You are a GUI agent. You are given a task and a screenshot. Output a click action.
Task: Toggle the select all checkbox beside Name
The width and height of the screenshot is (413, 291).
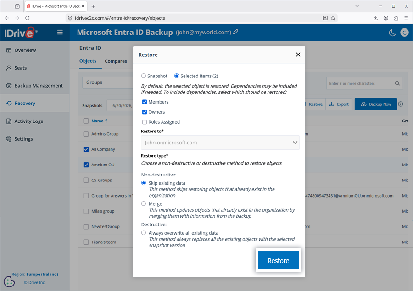point(86,121)
